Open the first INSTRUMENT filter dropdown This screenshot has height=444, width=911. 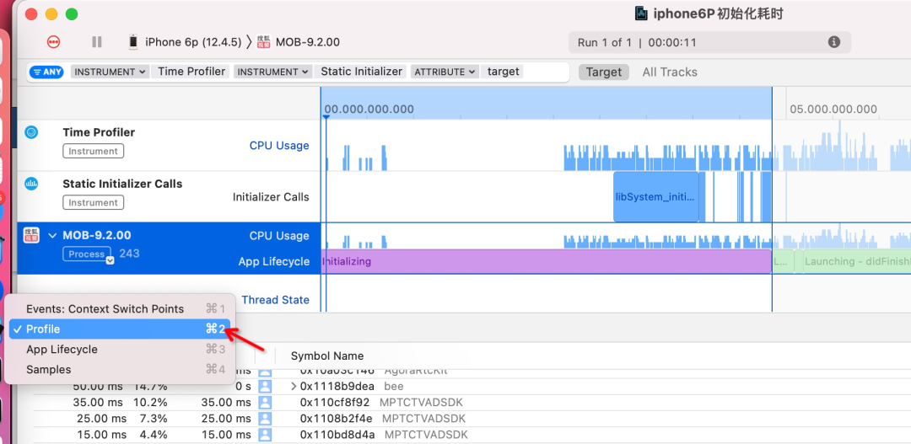pyautogui.click(x=110, y=72)
